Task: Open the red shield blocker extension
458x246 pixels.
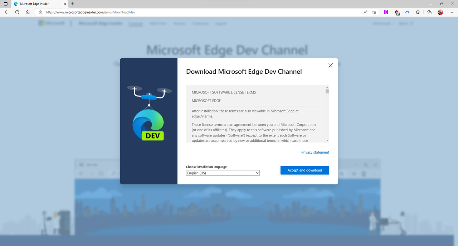Action: click(x=397, y=12)
